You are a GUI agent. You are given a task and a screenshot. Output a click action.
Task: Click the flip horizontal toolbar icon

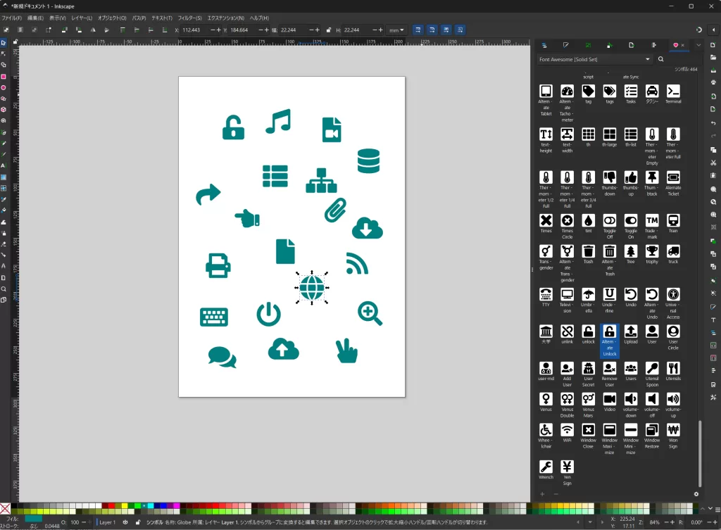pyautogui.click(x=92, y=30)
